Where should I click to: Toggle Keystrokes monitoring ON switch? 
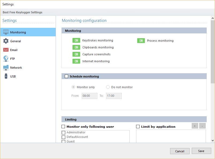click(76, 40)
